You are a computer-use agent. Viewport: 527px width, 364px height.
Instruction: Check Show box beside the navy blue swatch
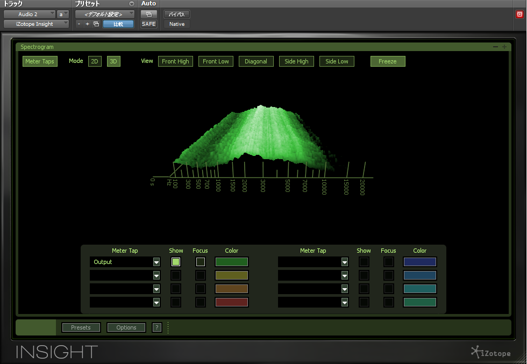click(x=364, y=262)
